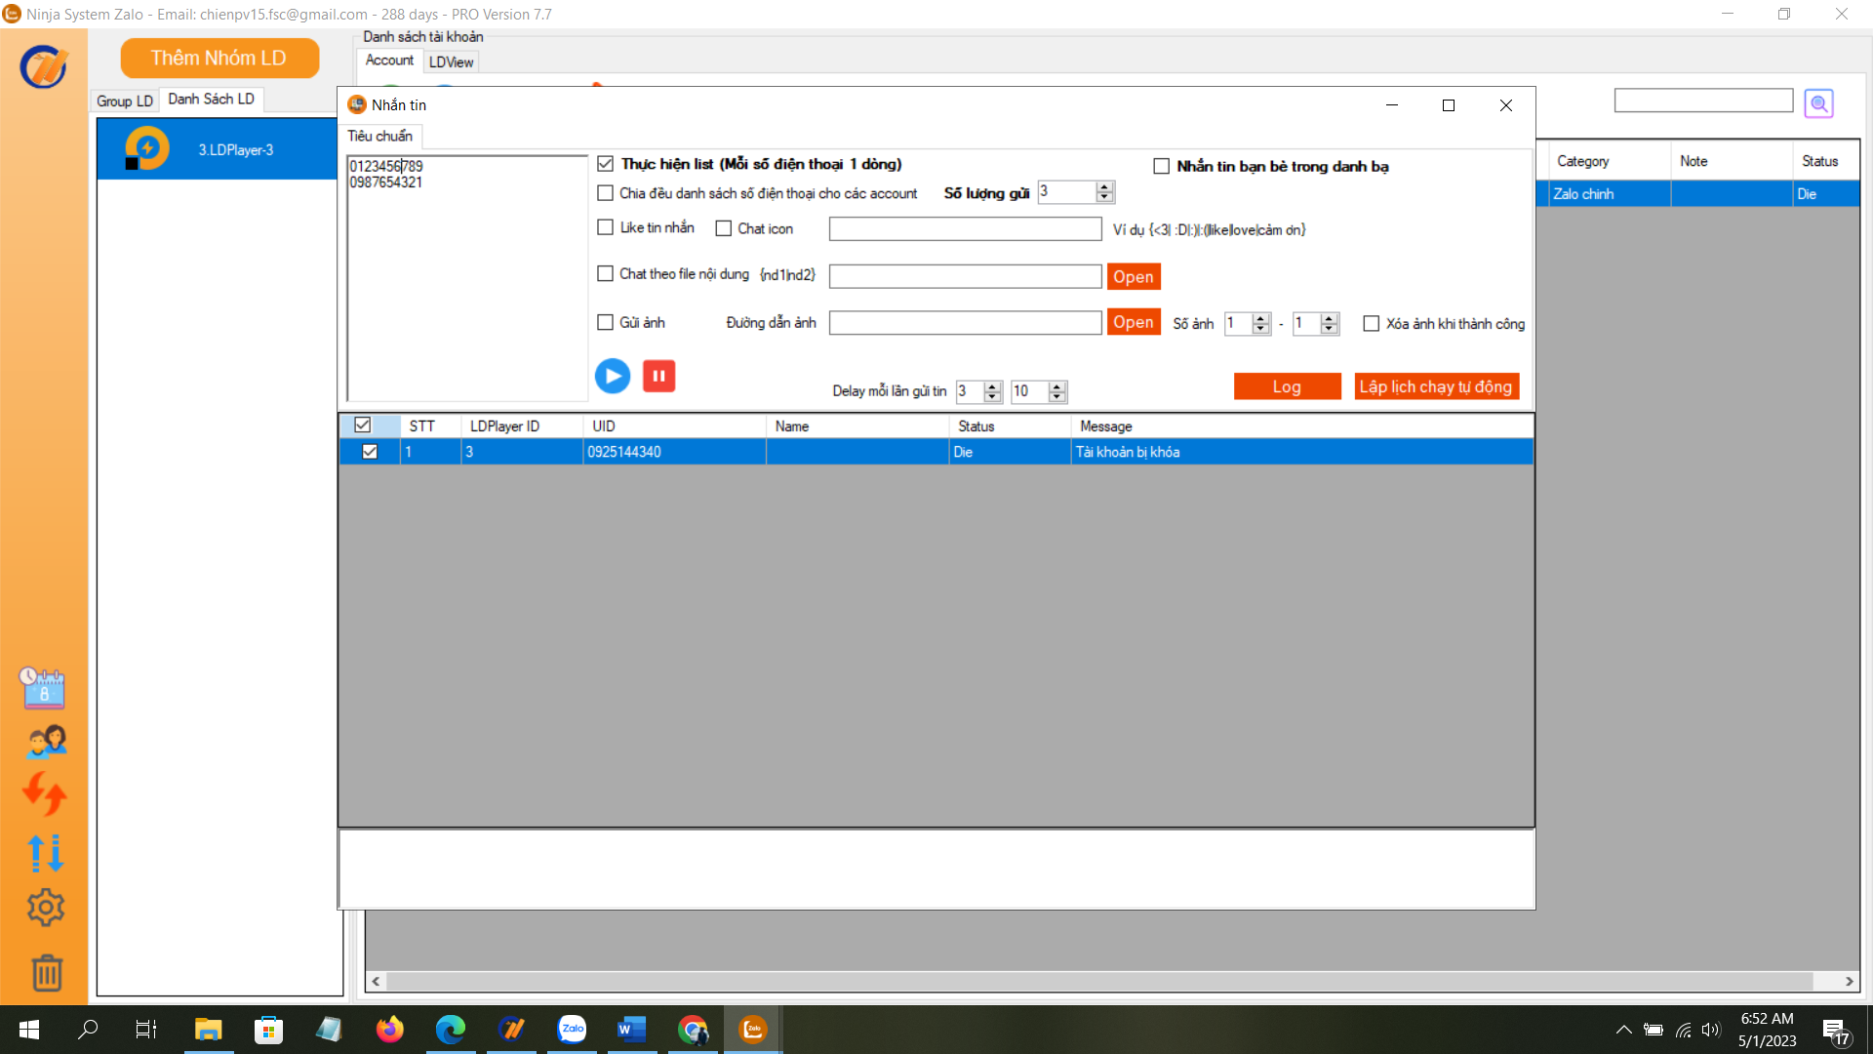This screenshot has height=1054, width=1873.
Task: Adjust the Số lượng gửi stepper value
Action: click(x=1102, y=186)
